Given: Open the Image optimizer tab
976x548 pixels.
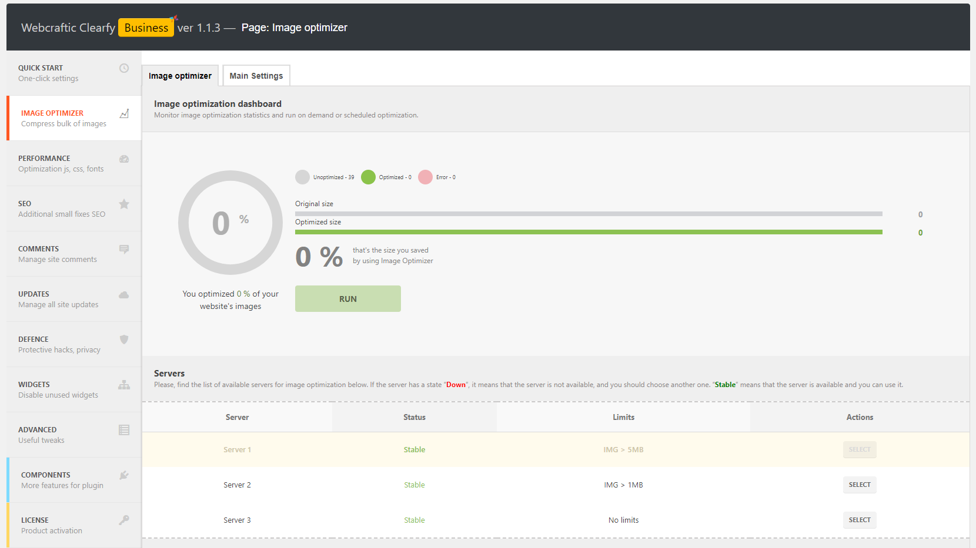Looking at the screenshot, I should click(180, 76).
